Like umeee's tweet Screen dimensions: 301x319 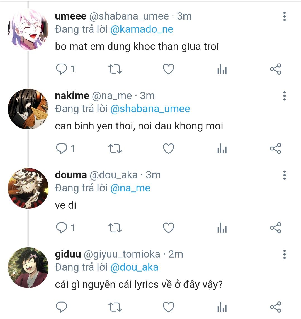[x=168, y=69]
